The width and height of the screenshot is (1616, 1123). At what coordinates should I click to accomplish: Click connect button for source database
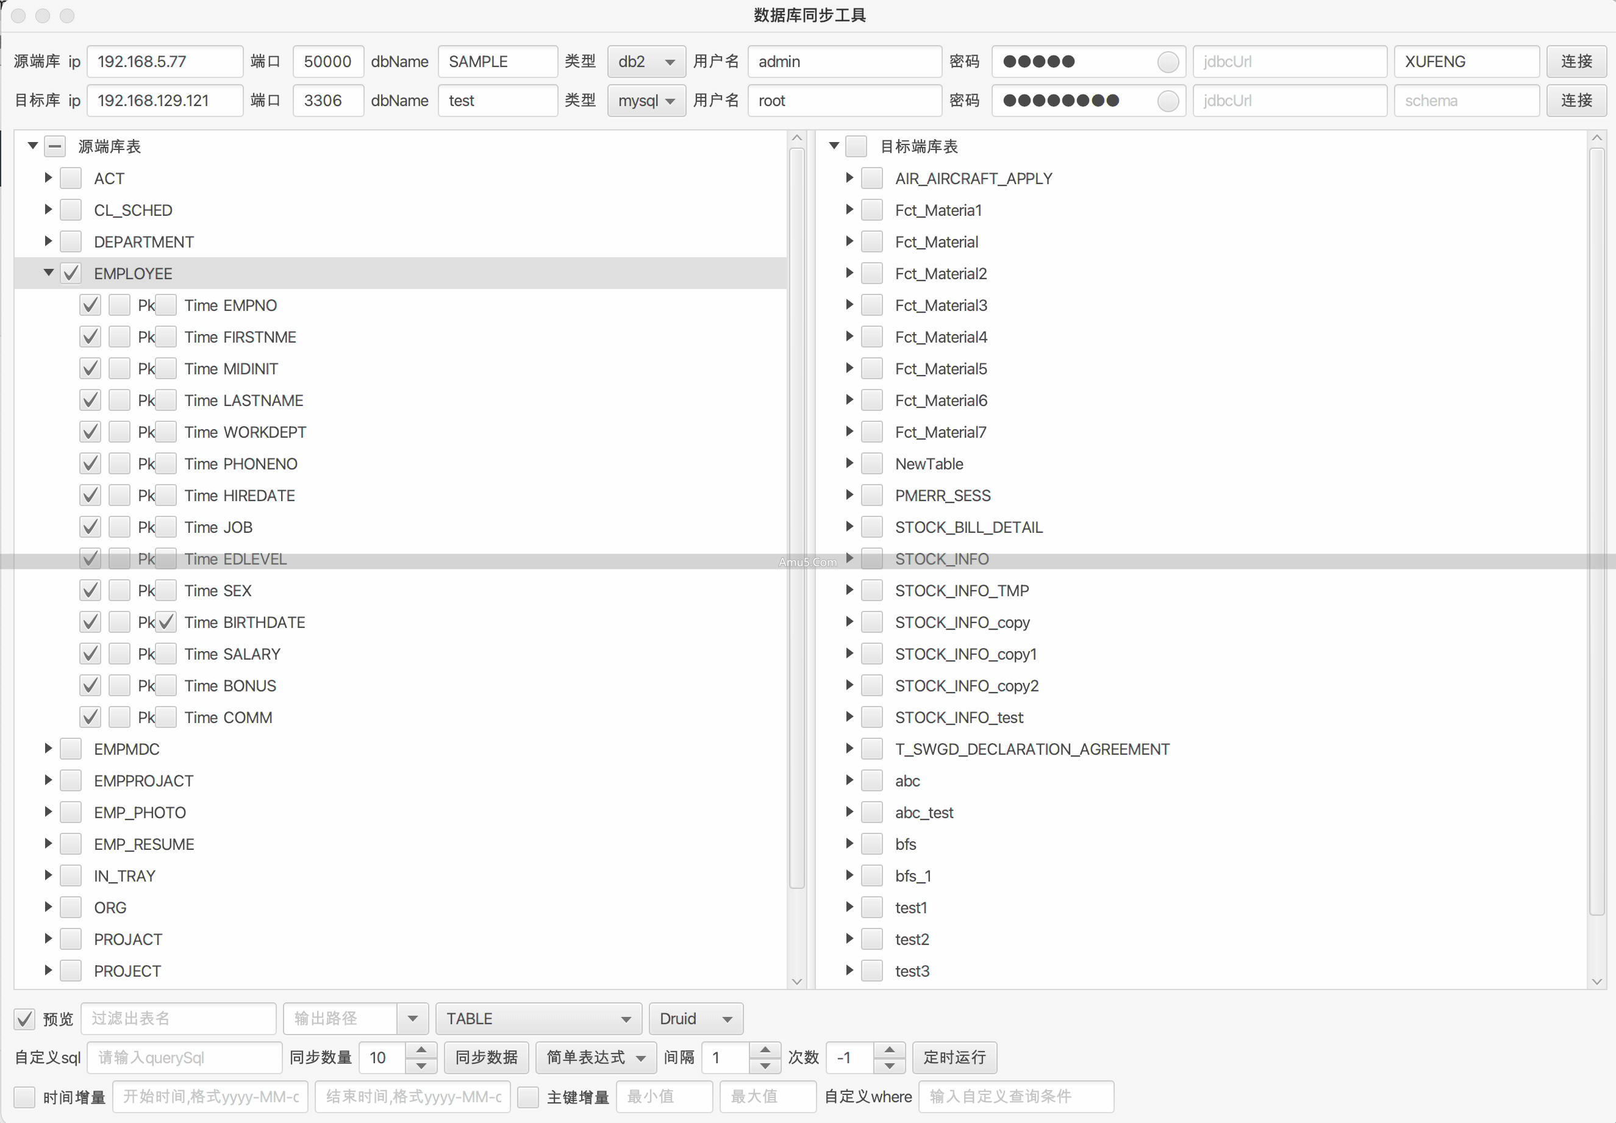[x=1575, y=62]
